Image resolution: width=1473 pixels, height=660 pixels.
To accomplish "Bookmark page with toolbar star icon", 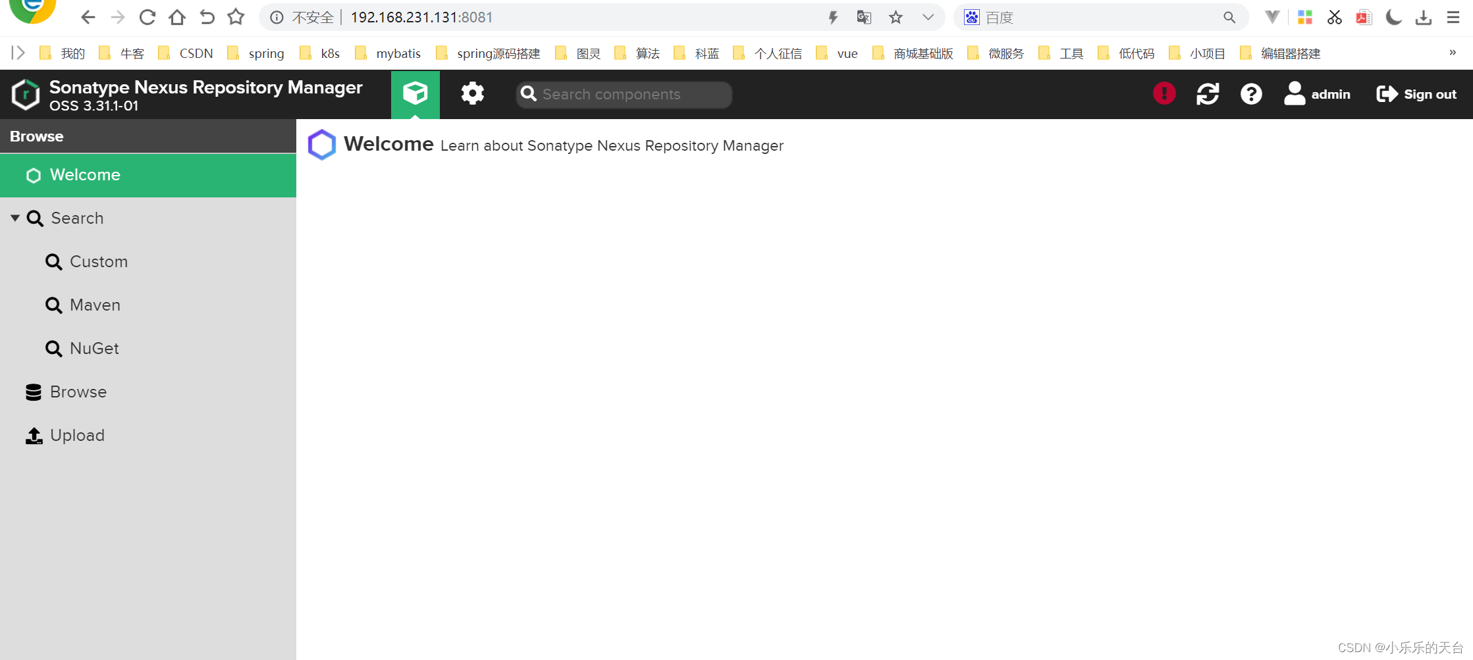I will pyautogui.click(x=236, y=17).
